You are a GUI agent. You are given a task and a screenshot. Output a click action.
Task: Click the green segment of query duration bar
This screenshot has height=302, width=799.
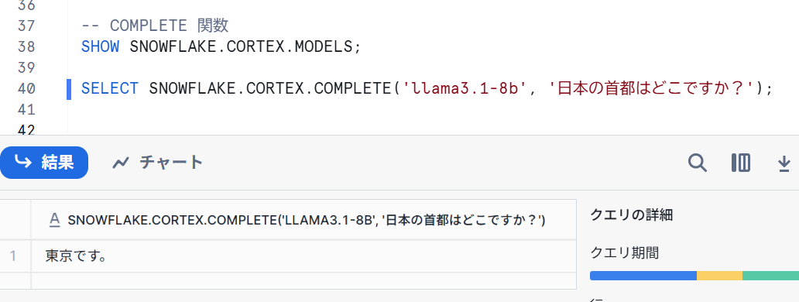[770, 276]
